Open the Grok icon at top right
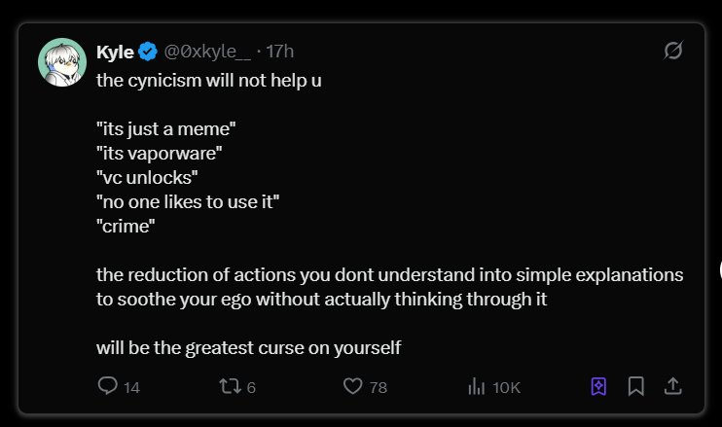The height and width of the screenshot is (427, 722). point(672,51)
